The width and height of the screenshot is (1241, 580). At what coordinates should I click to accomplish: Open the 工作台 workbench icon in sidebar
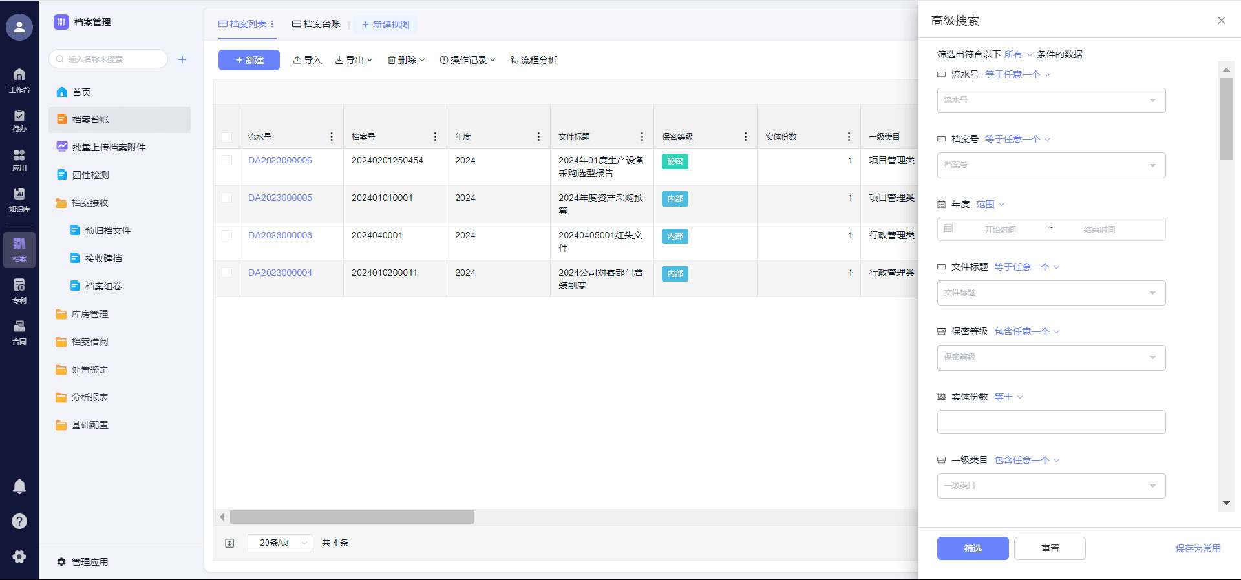click(19, 80)
